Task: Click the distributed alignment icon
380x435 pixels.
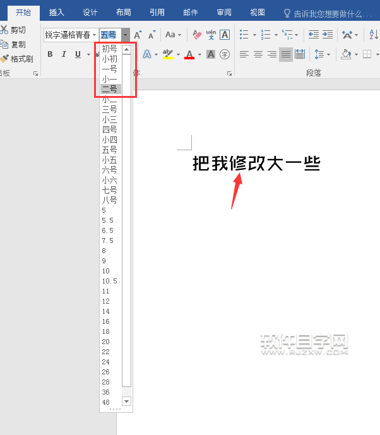Action: pos(300,54)
